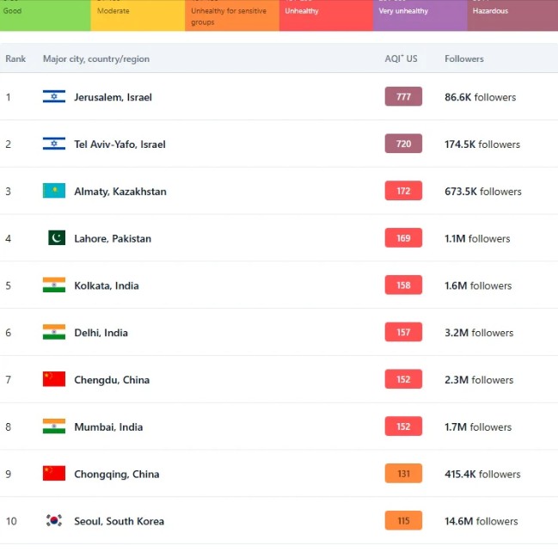Open the Seoul, South Korea link

pos(119,521)
